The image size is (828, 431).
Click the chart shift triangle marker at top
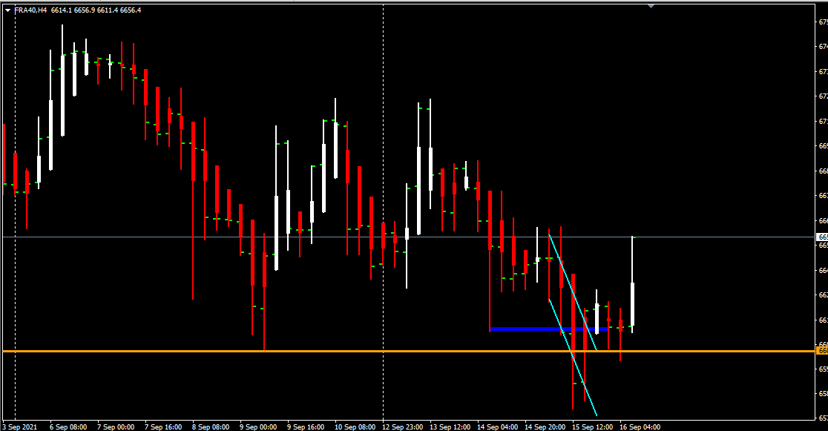pos(651,6)
